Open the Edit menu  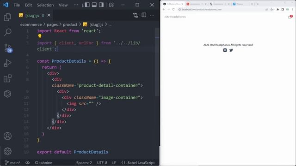pyautogui.click(x=28, y=5)
